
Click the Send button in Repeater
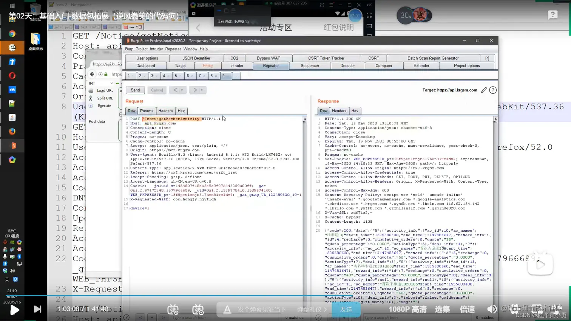[135, 90]
